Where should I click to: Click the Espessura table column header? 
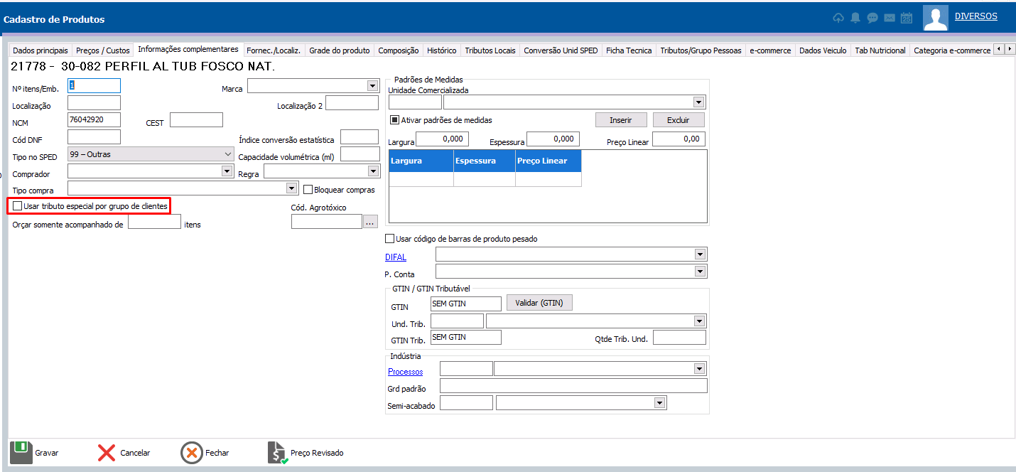pyautogui.click(x=485, y=161)
